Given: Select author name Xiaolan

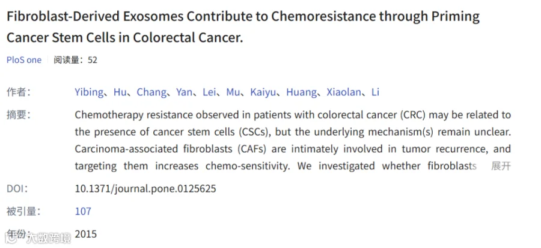Looking at the screenshot, I should (x=343, y=92).
